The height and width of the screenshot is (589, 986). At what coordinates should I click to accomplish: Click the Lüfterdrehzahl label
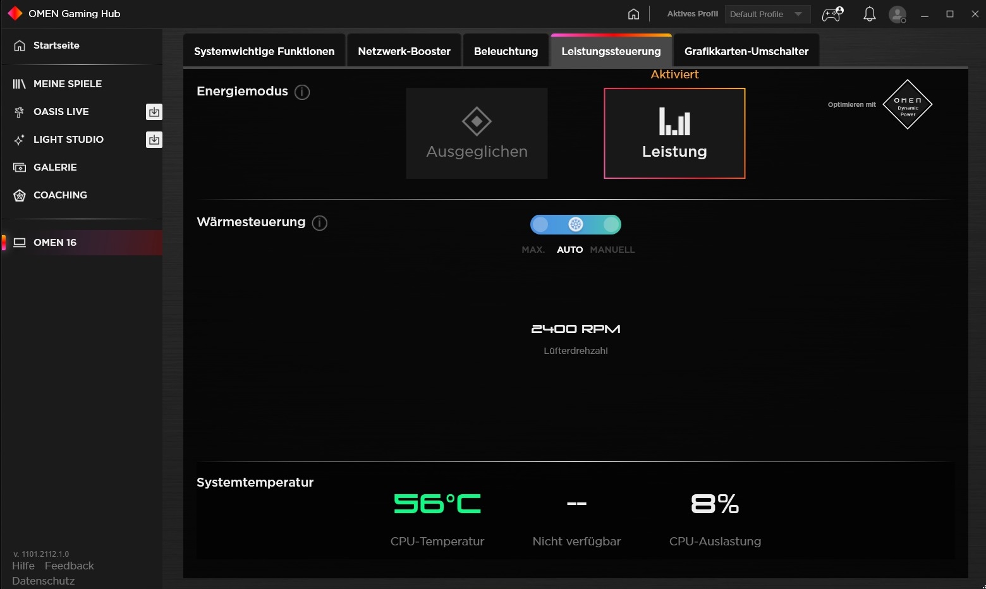pyautogui.click(x=576, y=351)
